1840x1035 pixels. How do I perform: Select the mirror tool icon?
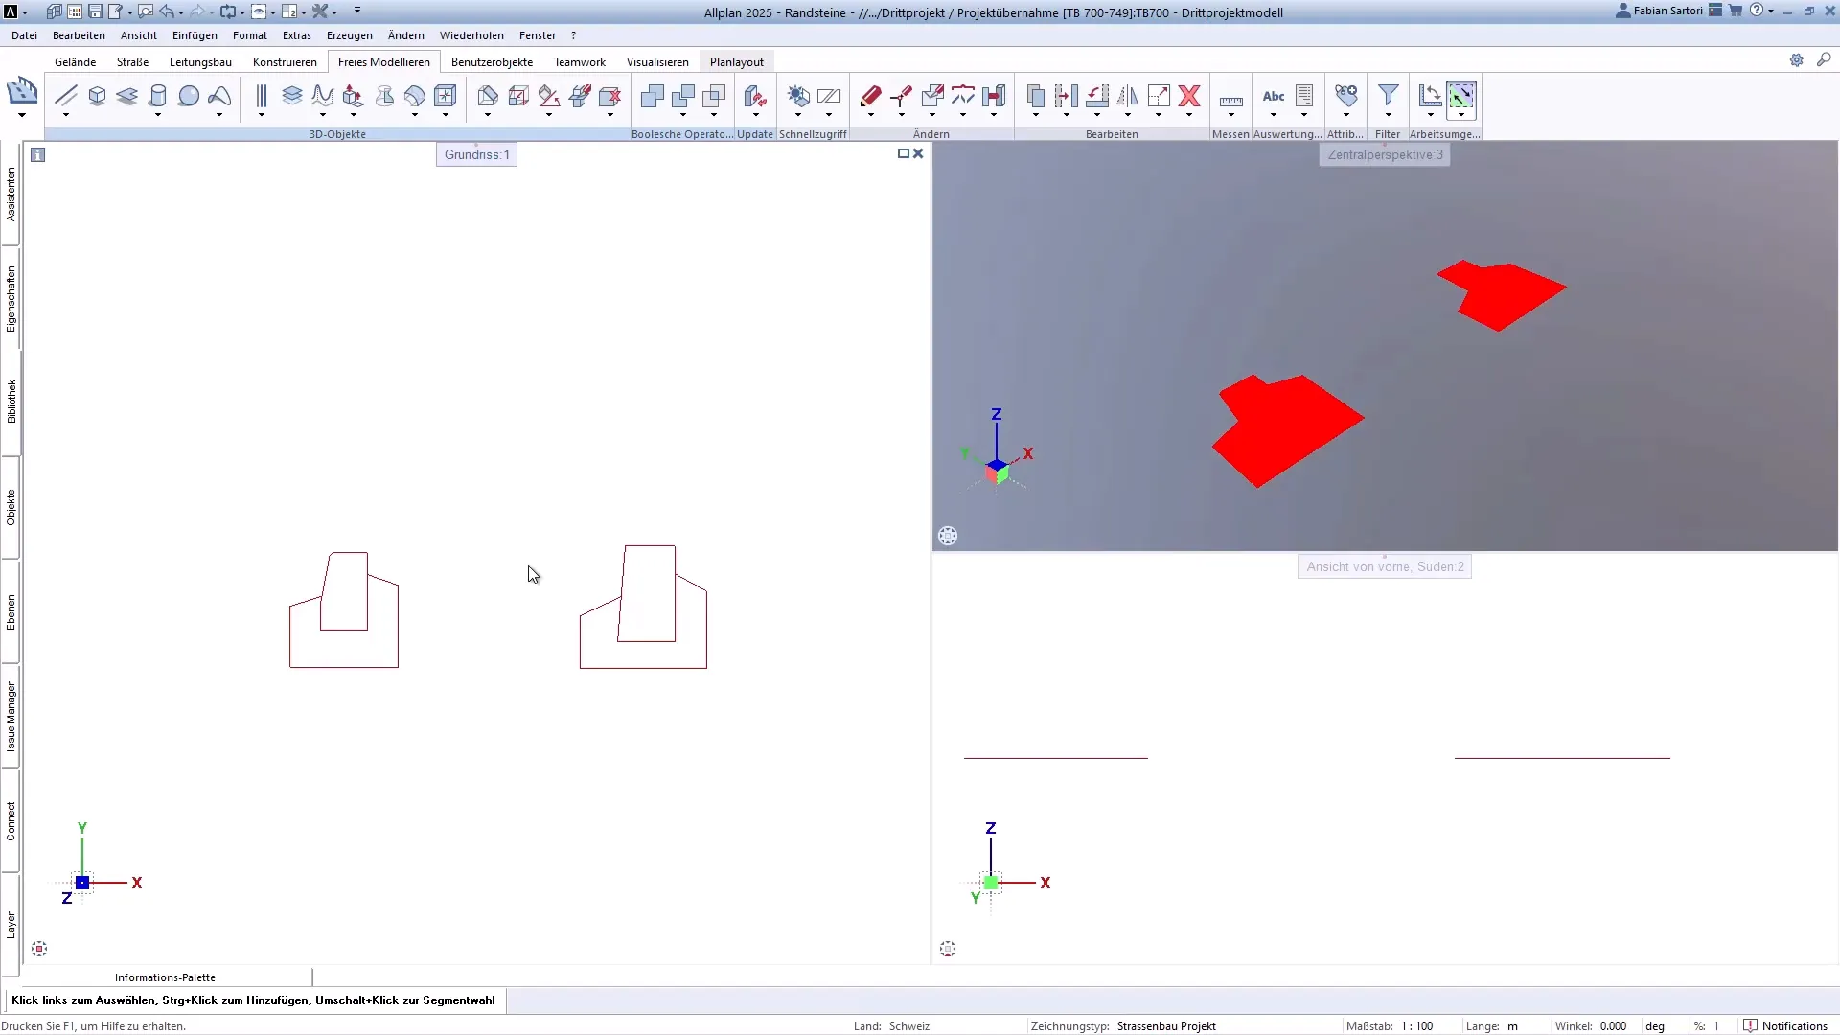tap(1128, 96)
